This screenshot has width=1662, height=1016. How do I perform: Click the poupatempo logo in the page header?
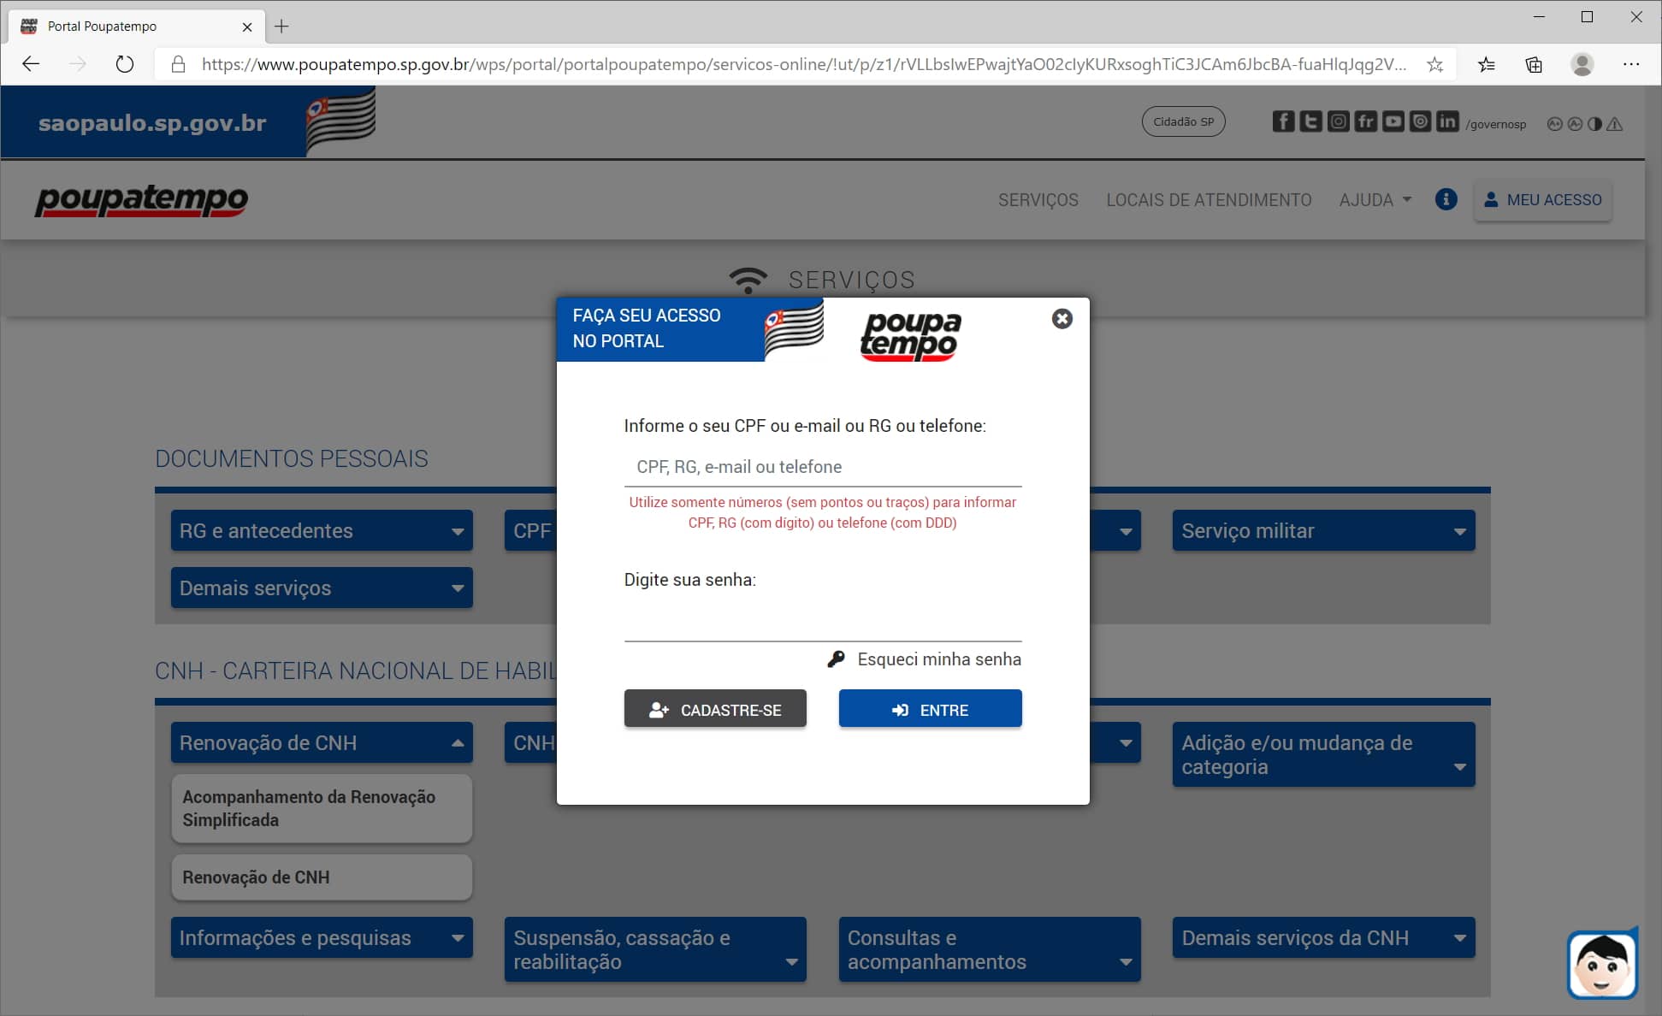(141, 200)
